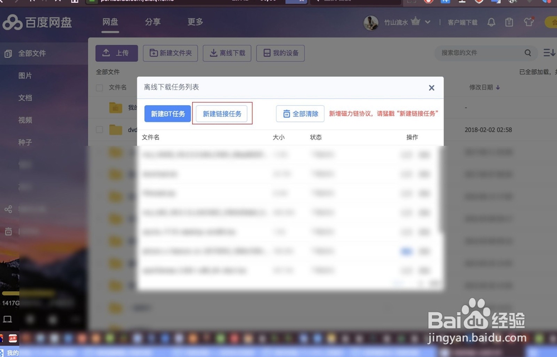Click the 状态 column header
The width and height of the screenshot is (557, 357).
tap(316, 138)
